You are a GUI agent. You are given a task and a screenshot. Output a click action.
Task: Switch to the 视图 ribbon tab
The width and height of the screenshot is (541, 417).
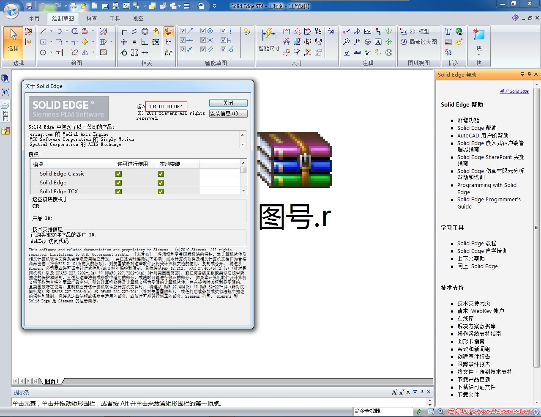point(138,19)
